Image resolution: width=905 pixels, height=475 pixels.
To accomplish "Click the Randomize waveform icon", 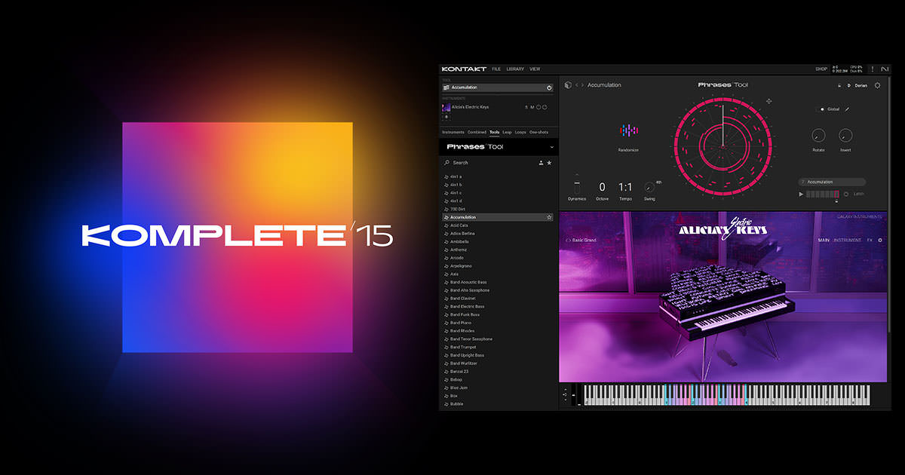I will point(628,130).
